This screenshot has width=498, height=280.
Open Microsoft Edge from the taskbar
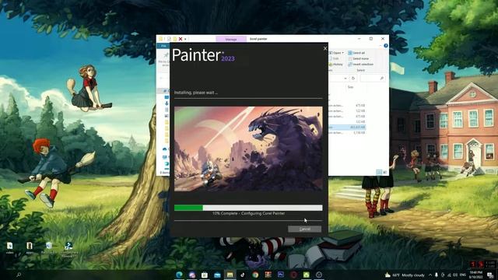pos(179,275)
